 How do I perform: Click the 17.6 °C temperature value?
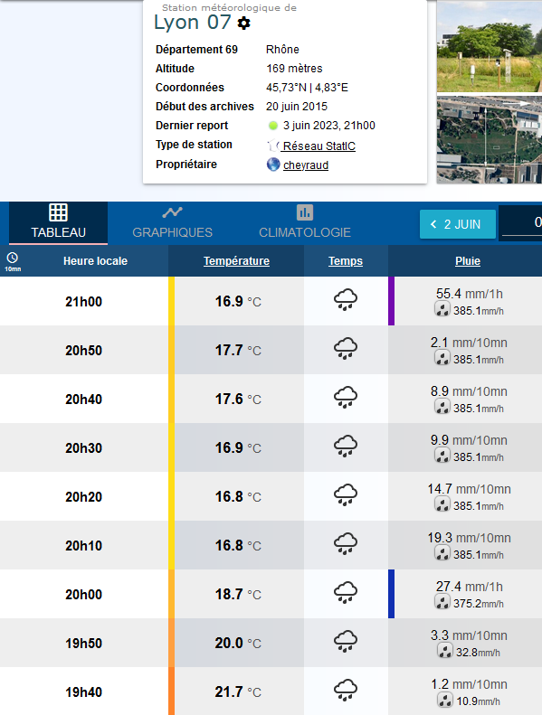pos(238,399)
